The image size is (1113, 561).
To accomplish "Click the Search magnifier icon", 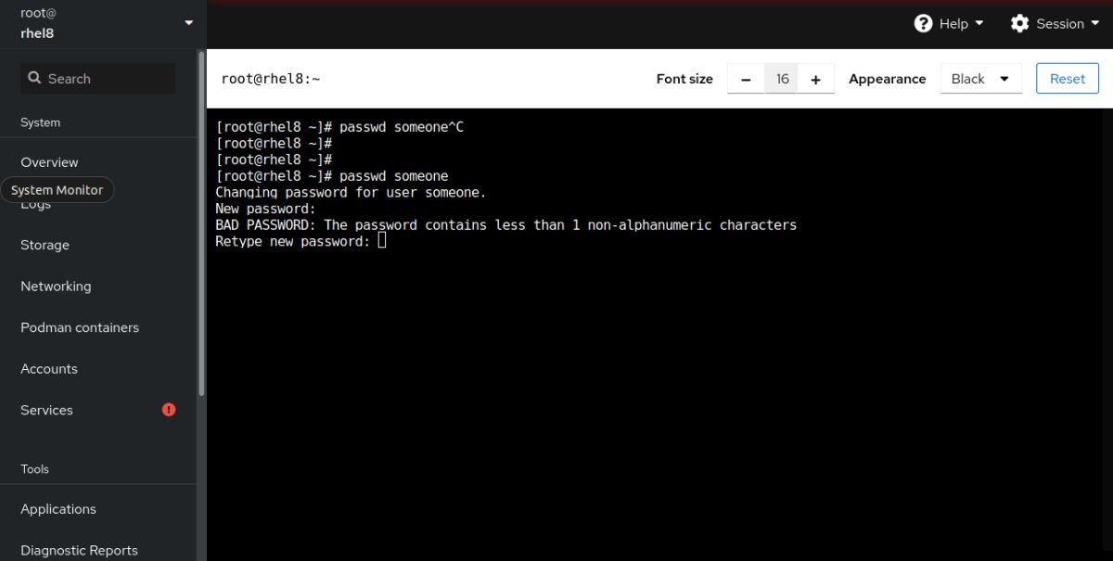I will [x=35, y=78].
